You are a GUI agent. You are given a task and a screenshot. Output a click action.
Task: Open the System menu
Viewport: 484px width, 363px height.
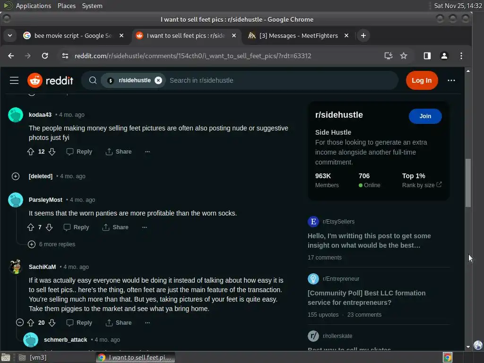92,6
